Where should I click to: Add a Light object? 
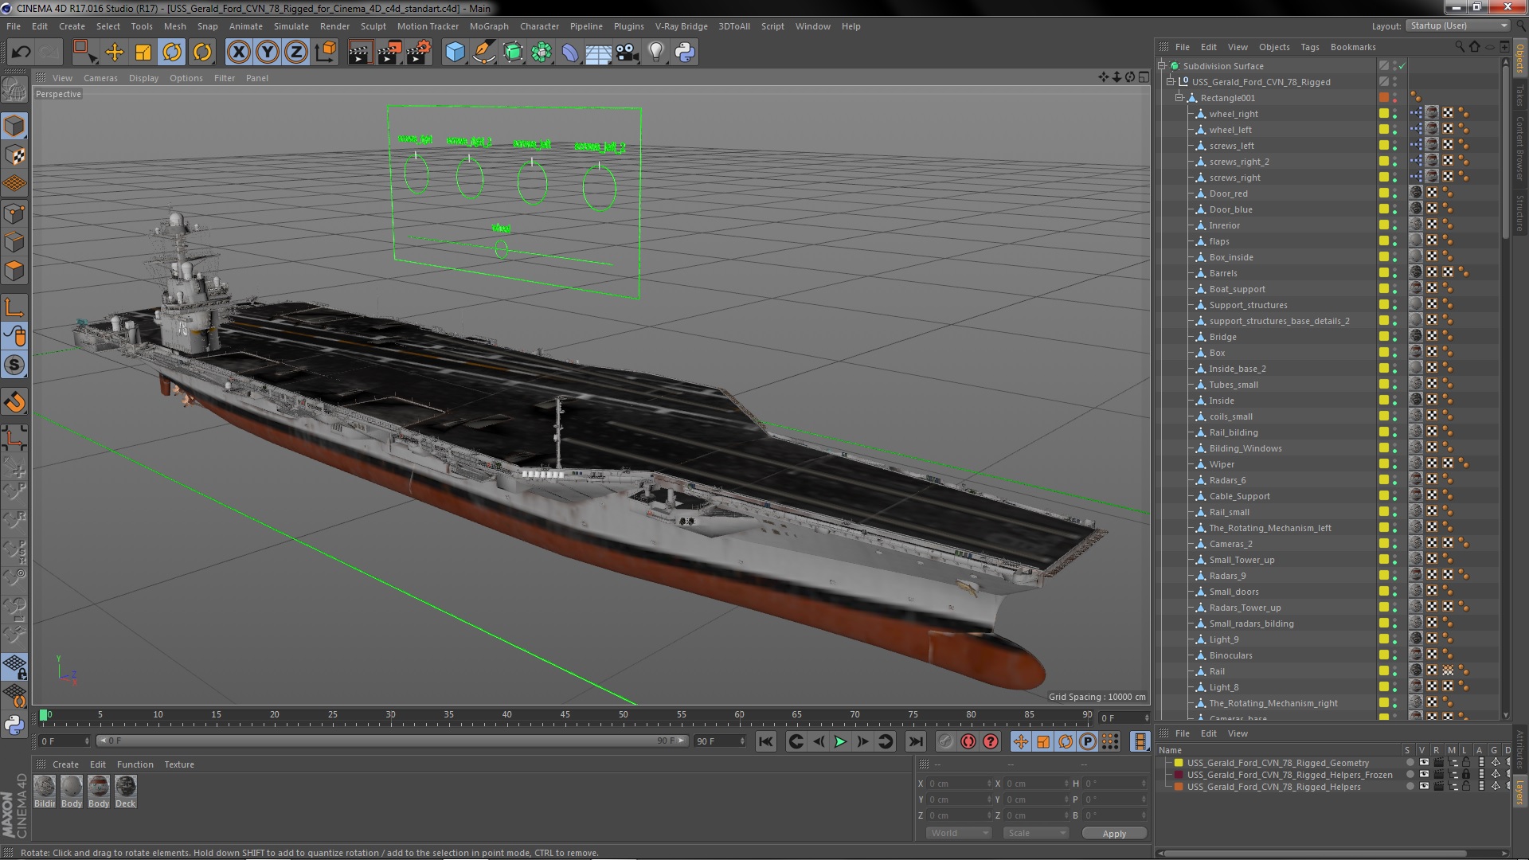[655, 53]
